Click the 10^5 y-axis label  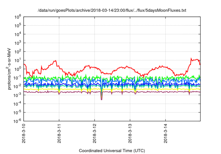18,26
